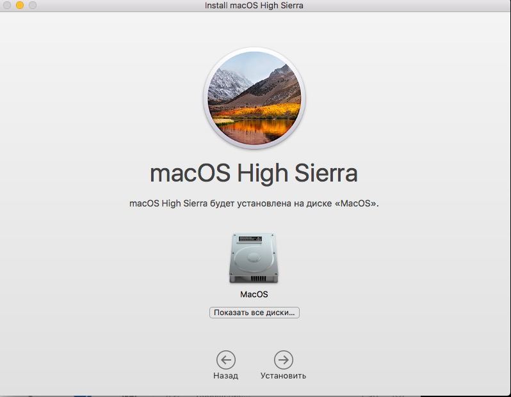Image resolution: width=511 pixels, height=397 pixels.
Task: Click the macOS High Sierra heading
Action: point(254,173)
